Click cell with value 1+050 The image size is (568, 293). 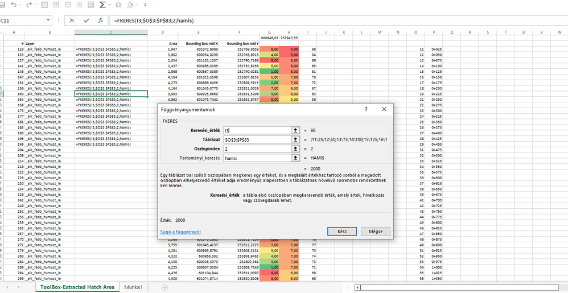tap(435, 279)
